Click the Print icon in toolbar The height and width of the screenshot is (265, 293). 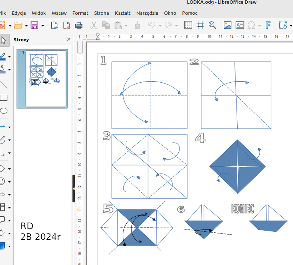[x=78, y=25]
